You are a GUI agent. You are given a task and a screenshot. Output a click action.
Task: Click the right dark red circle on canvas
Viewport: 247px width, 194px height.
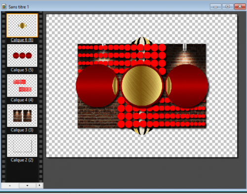click(187, 86)
